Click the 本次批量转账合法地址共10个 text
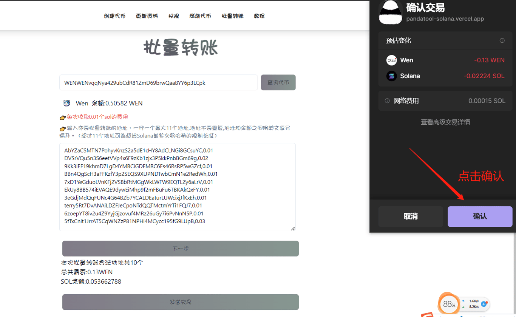The width and height of the screenshot is (516, 317). [102, 263]
